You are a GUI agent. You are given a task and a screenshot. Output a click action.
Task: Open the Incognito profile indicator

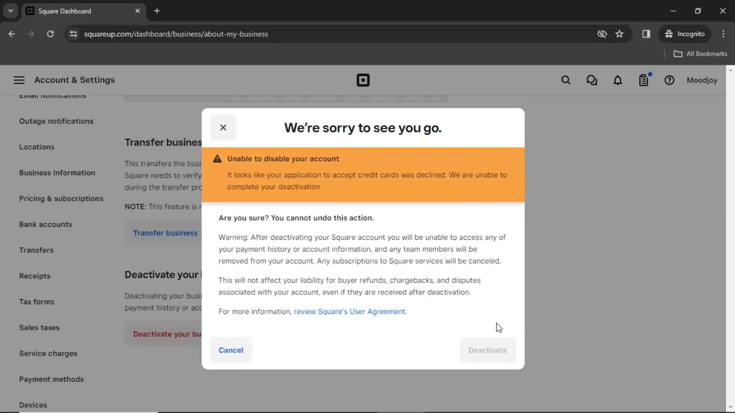pos(685,34)
